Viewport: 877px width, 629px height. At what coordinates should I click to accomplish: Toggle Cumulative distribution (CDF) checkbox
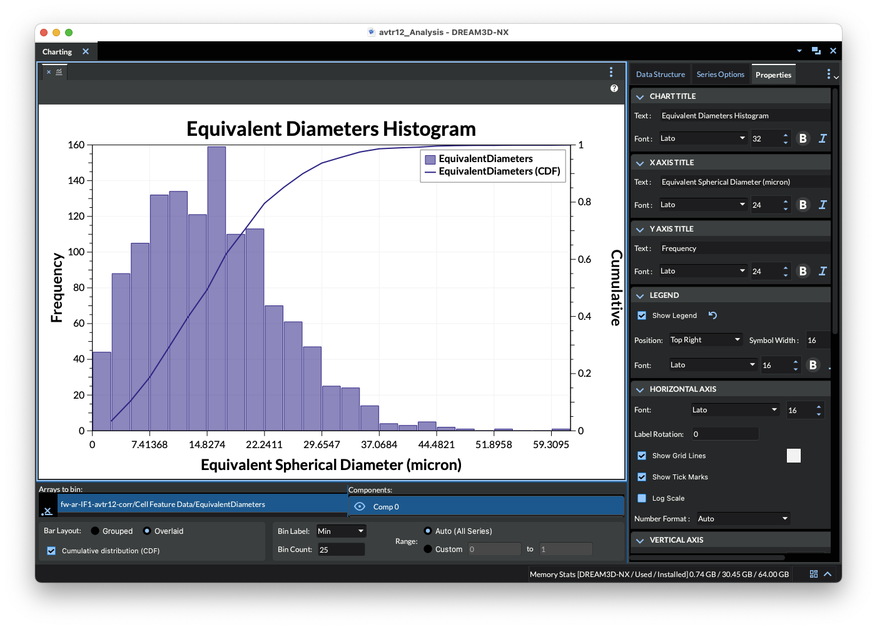tap(51, 551)
